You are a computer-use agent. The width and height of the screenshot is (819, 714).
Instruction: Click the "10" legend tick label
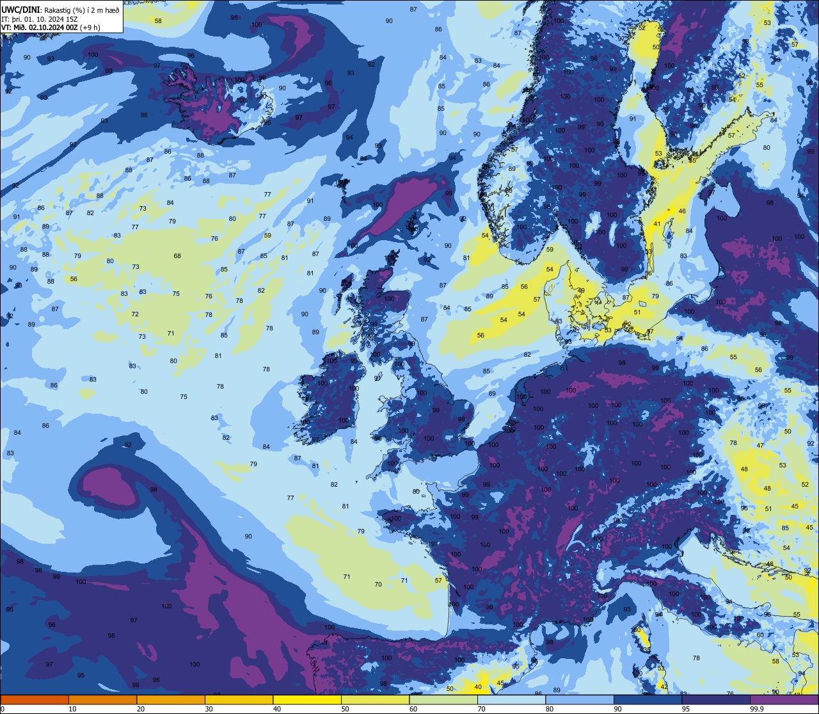pyautogui.click(x=72, y=709)
